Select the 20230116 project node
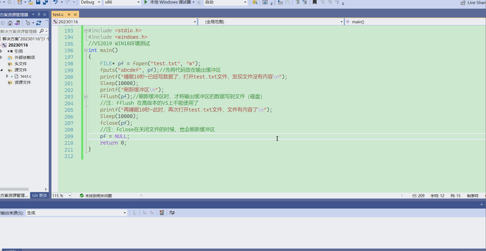The image size is (486, 251). (x=18, y=45)
